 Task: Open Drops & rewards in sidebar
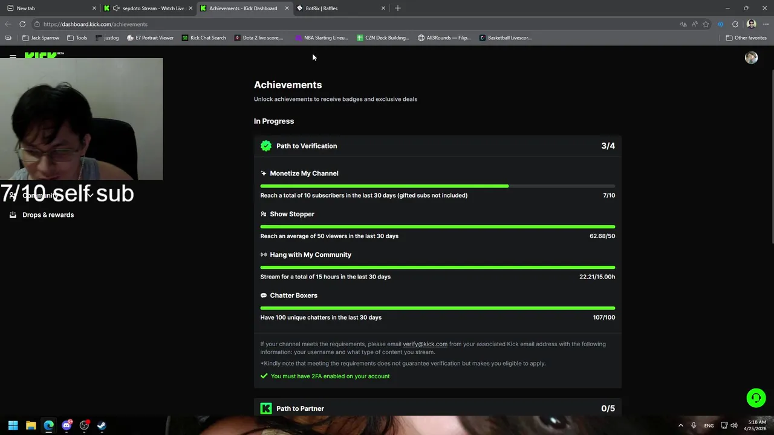point(48,215)
